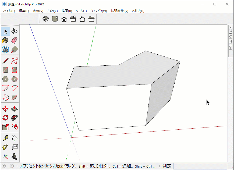Click the Make Component tool
The width and height of the screenshot is (234, 170).
(x=5, y=49)
